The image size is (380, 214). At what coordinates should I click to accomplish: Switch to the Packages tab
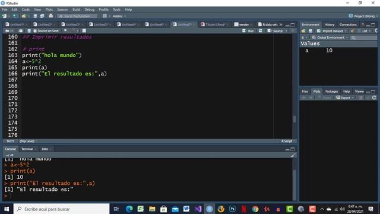[x=331, y=92]
